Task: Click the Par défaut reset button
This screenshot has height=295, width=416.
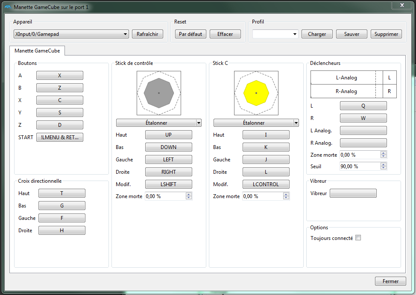Action: pyautogui.click(x=190, y=34)
